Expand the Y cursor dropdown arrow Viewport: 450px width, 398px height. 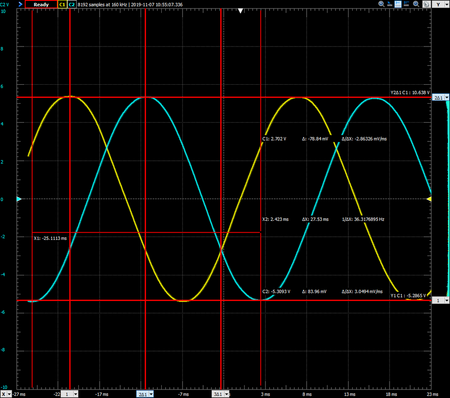[446, 5]
